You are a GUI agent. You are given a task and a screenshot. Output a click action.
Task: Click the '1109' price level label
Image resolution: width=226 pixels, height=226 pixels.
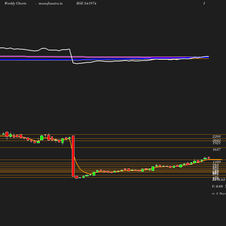tap(217, 162)
